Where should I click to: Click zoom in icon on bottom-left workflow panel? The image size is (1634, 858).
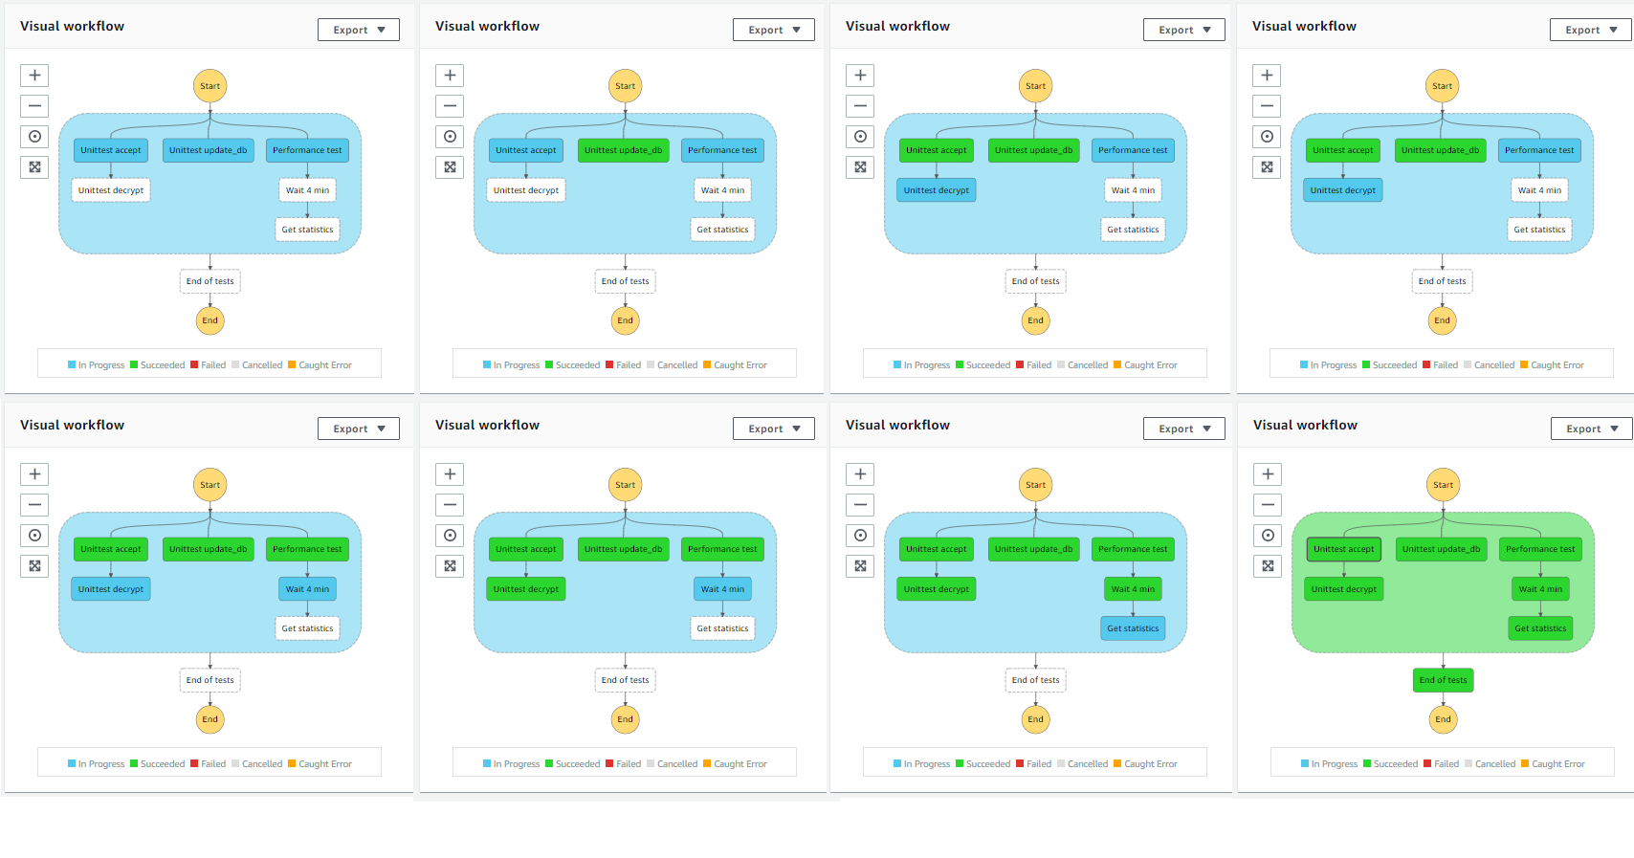tap(34, 473)
